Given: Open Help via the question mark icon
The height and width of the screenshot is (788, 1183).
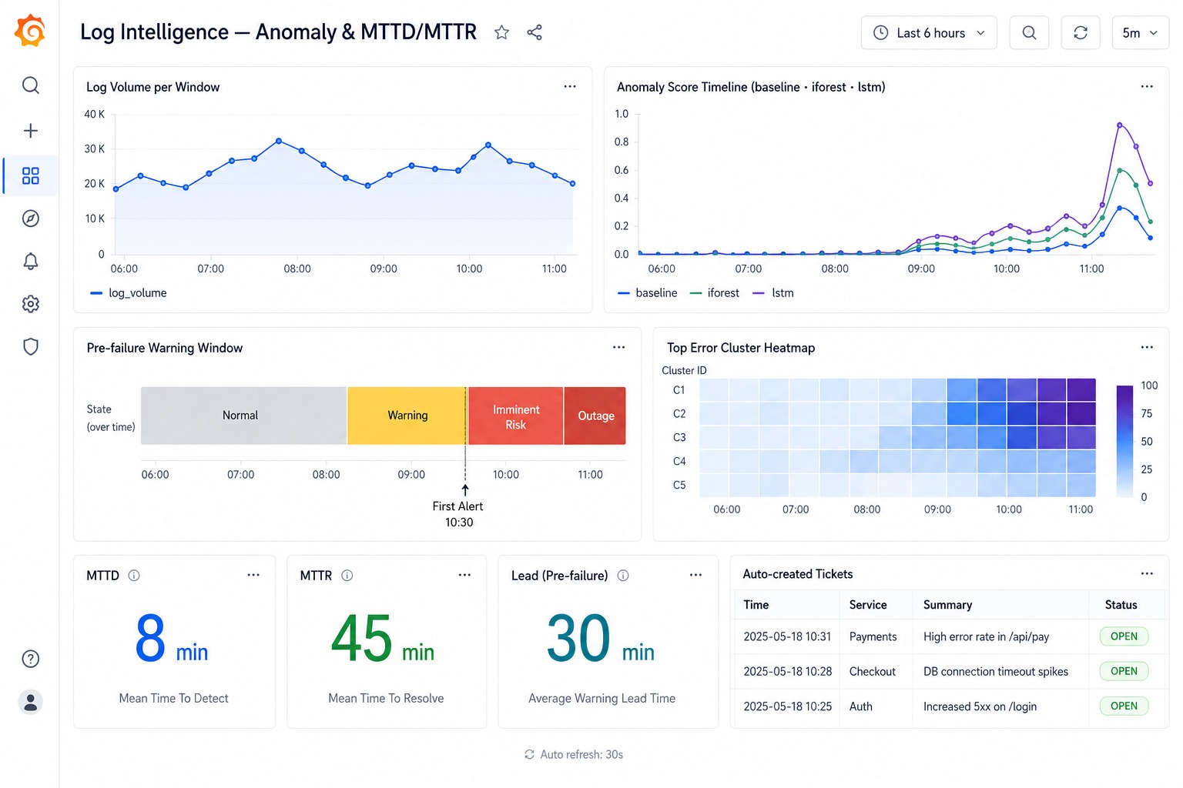Looking at the screenshot, I should [x=31, y=659].
